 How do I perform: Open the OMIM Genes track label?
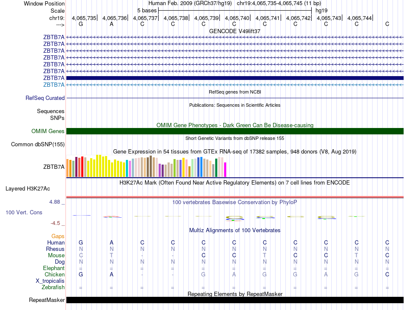click(48, 131)
